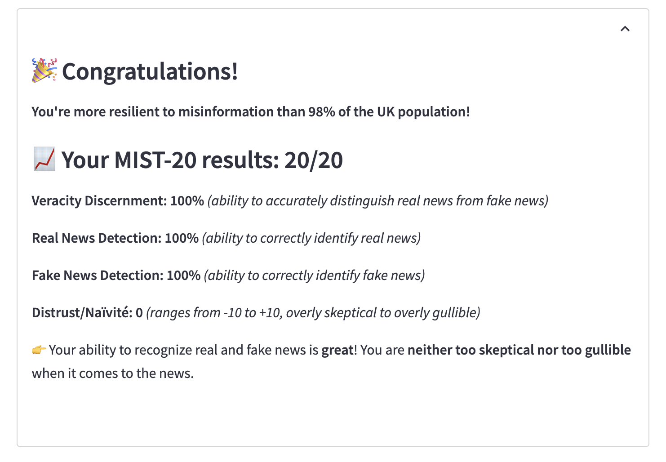Collapse the results panel with the chevron
666x462 pixels.
[x=625, y=29]
